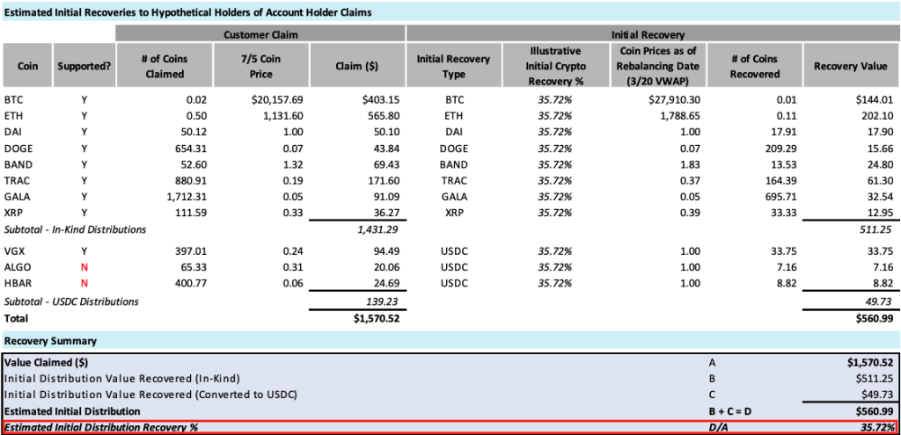Click the BTC claim amount $403.15

381,99
